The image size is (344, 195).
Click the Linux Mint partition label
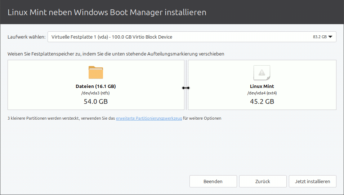click(262, 86)
